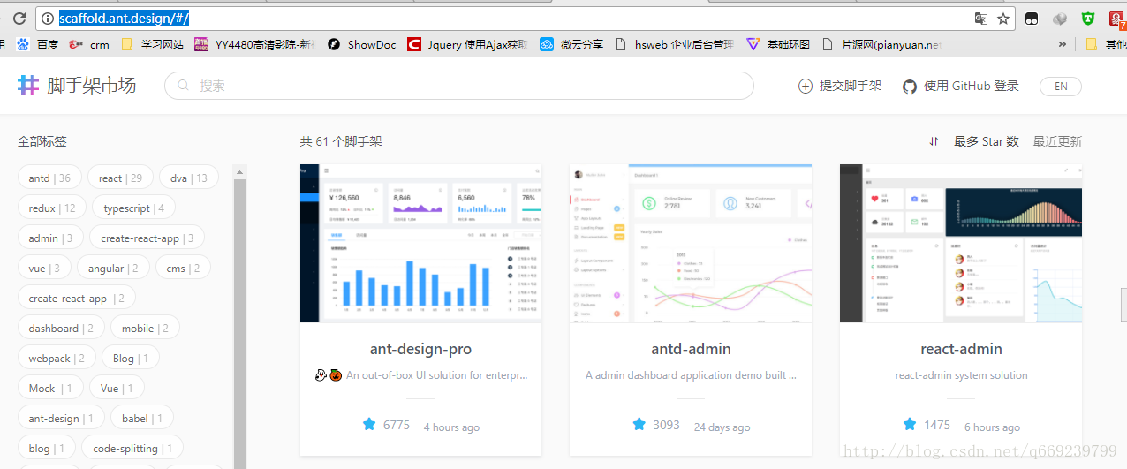
Task: Open the react-admin preview thumbnail
Action: (x=961, y=243)
